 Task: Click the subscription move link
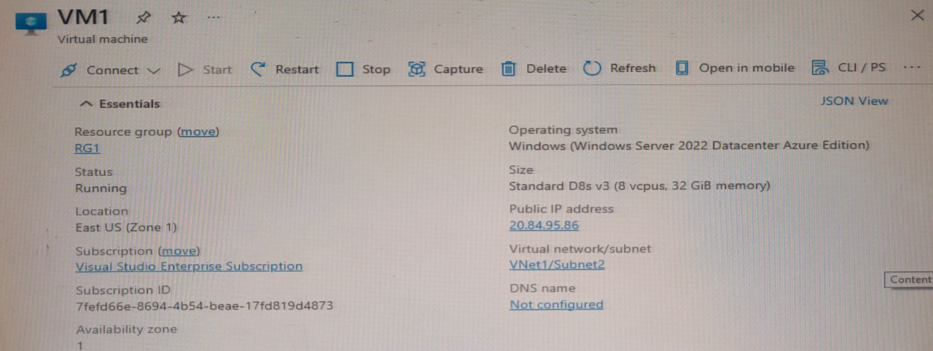[x=179, y=251]
